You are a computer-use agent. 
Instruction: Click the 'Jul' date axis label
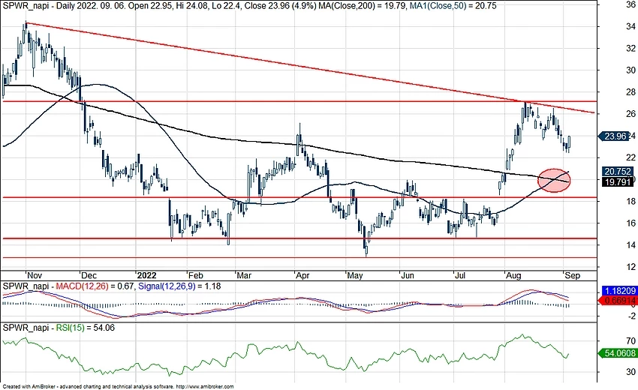pyautogui.click(x=460, y=275)
